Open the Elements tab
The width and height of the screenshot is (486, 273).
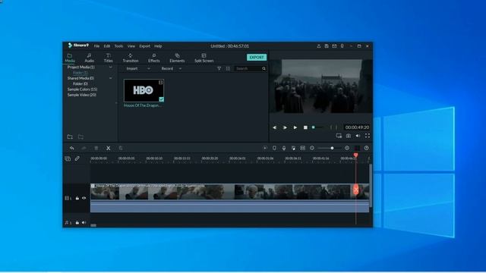177,58
